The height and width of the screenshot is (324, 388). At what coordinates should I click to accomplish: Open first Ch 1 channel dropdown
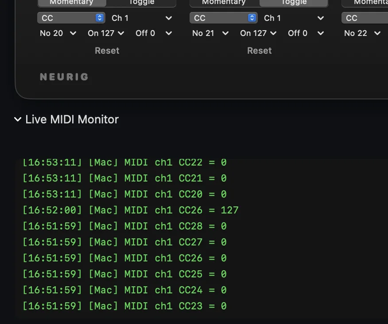click(x=142, y=18)
